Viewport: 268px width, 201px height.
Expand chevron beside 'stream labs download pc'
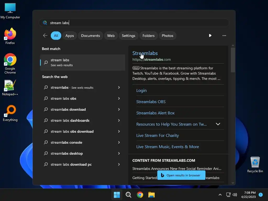(119, 164)
